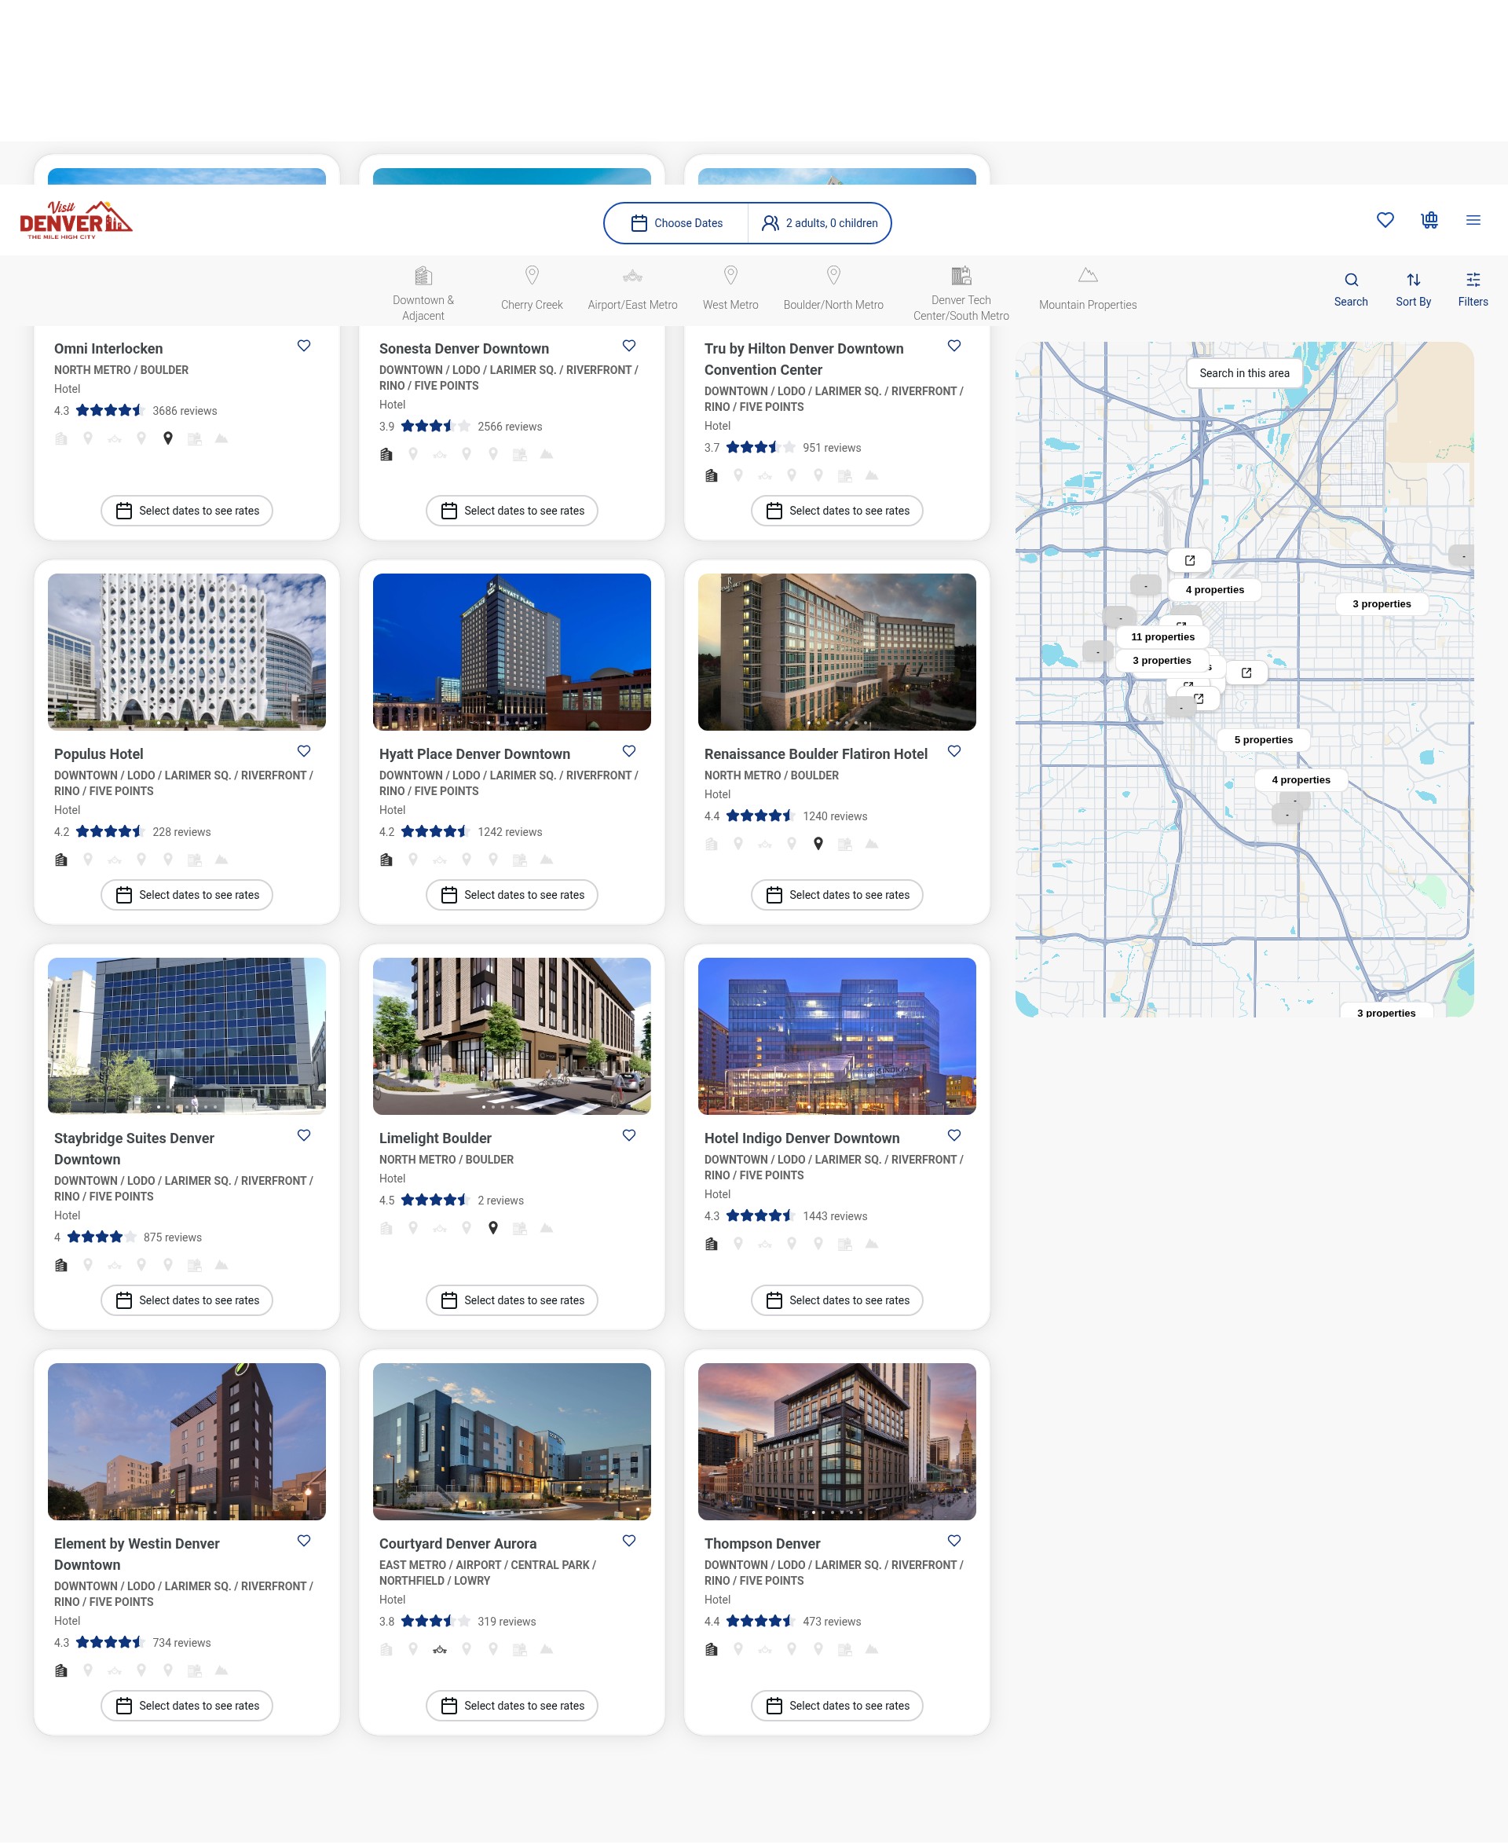
Task: Open the shopping basket icon in header
Action: pos(1429,220)
